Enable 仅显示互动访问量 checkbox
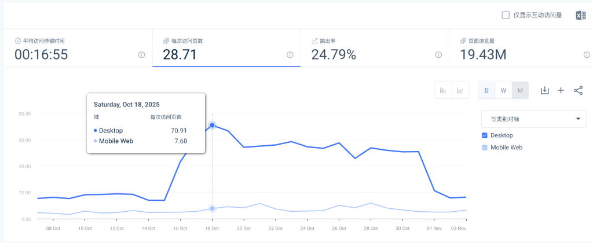This screenshot has width=593, height=243. (x=506, y=15)
